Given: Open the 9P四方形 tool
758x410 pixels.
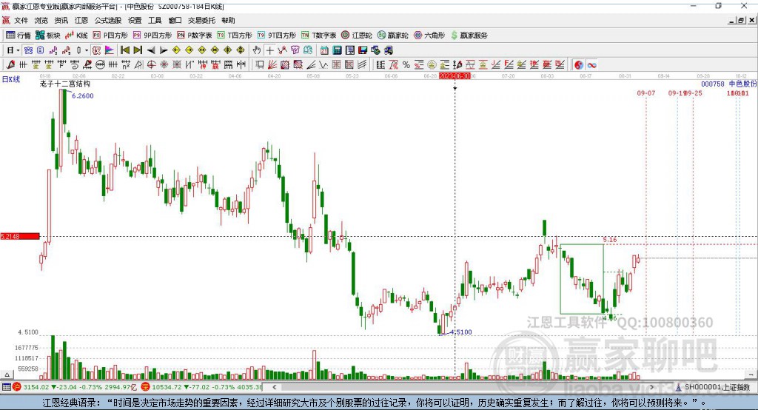Looking at the screenshot, I should pos(152,36).
